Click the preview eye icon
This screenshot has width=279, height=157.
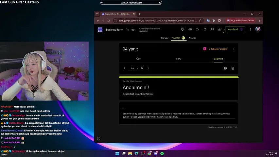[190, 29]
